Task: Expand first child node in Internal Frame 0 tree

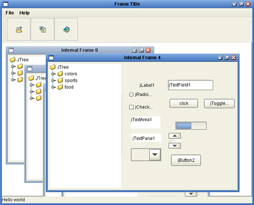Action: tap(13, 66)
